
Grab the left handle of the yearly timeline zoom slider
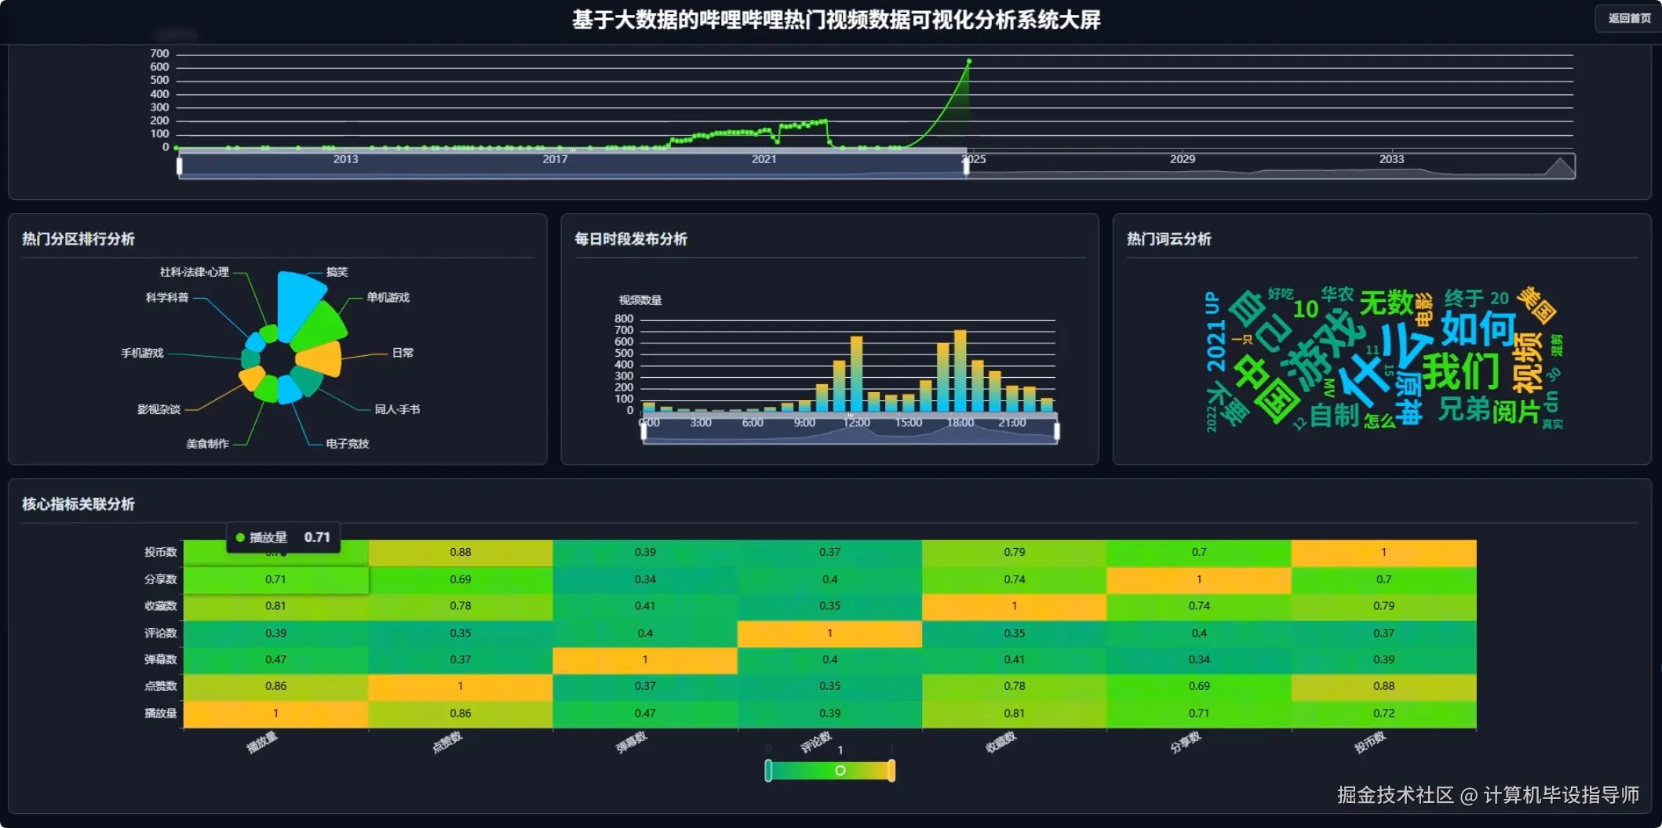(x=180, y=165)
